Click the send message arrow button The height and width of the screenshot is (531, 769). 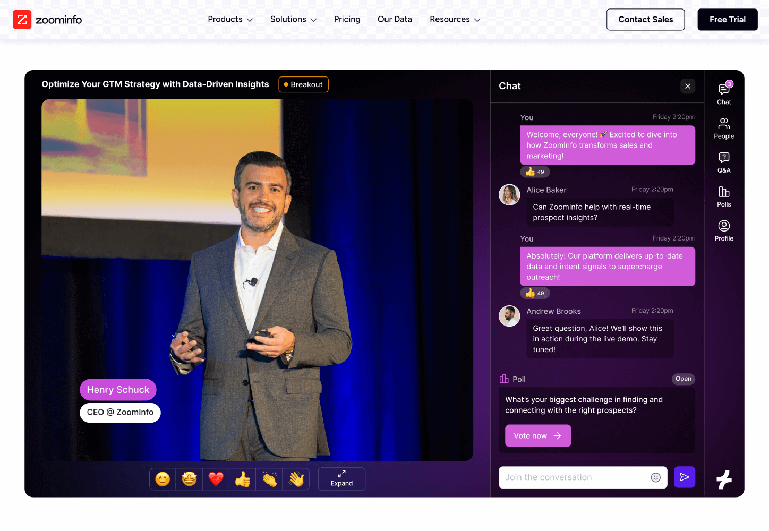(x=685, y=477)
